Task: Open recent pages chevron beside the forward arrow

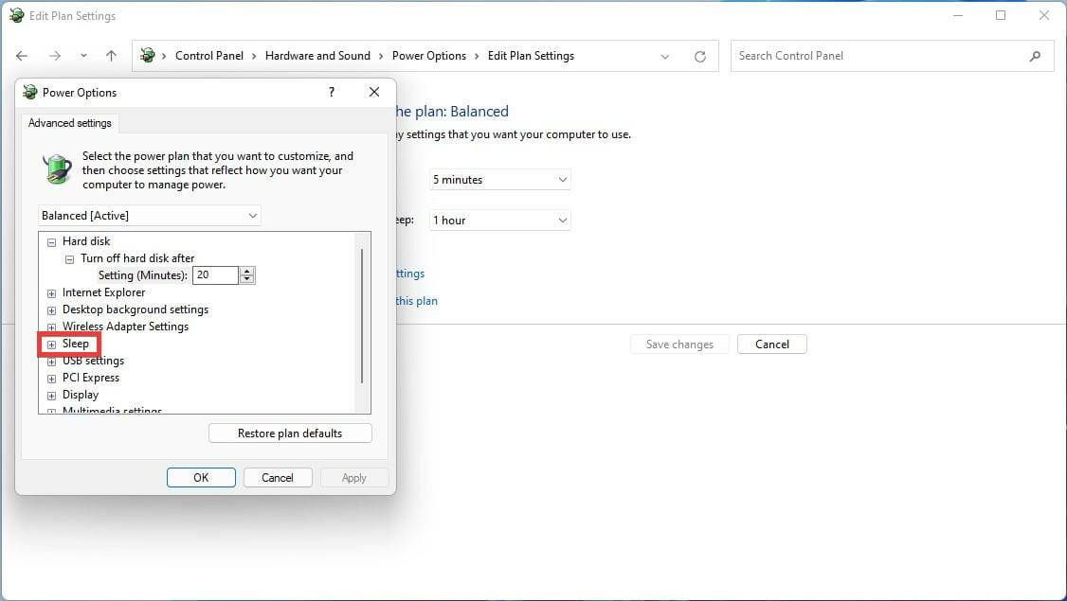Action: coord(83,56)
